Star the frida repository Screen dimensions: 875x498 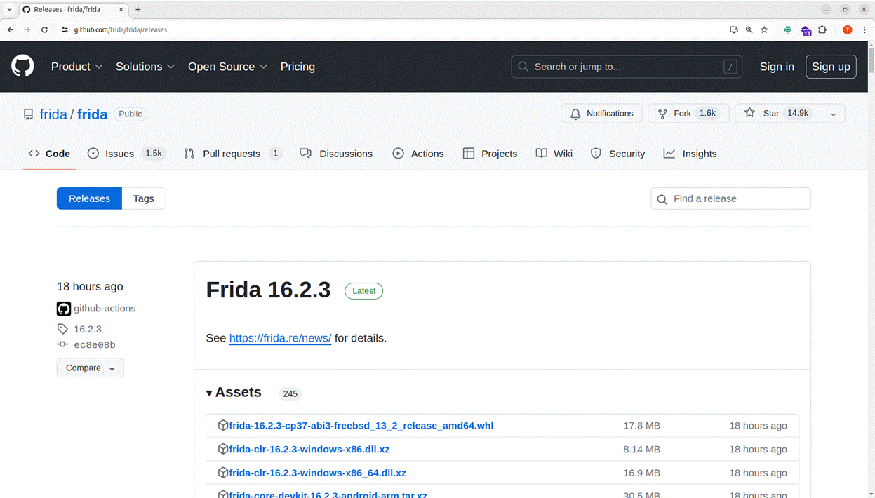pyautogui.click(x=778, y=114)
